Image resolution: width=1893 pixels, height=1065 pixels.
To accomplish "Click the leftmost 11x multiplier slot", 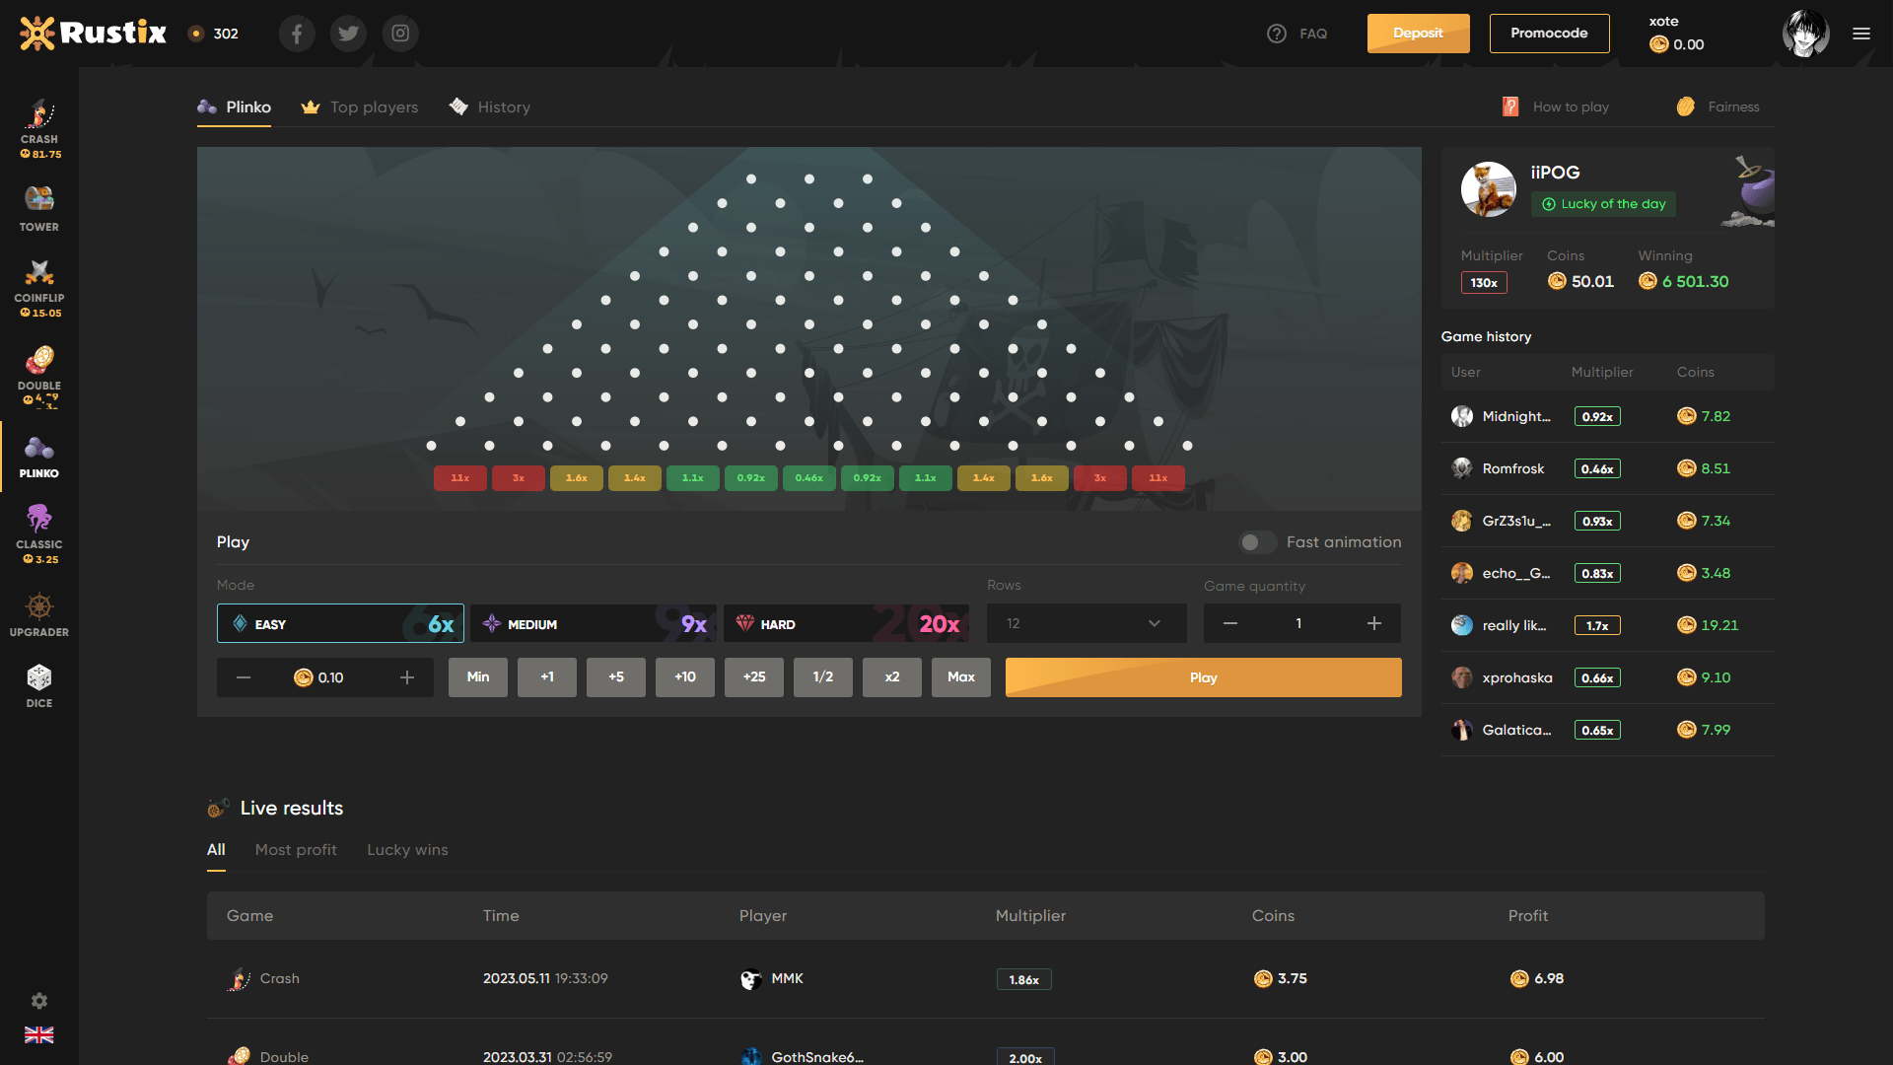I will (x=460, y=478).
